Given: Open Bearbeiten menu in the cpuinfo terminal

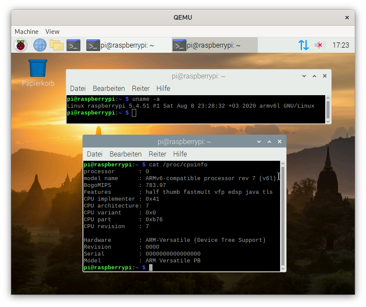Looking at the screenshot, I should 125,154.
